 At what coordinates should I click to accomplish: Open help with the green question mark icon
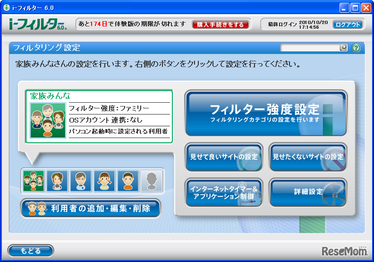[x=356, y=48]
